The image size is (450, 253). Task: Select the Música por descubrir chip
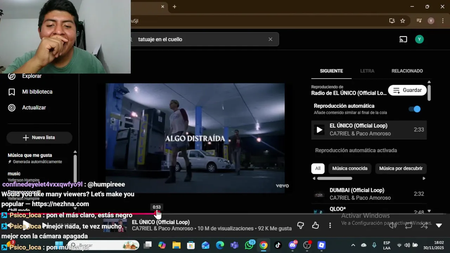[x=401, y=168]
